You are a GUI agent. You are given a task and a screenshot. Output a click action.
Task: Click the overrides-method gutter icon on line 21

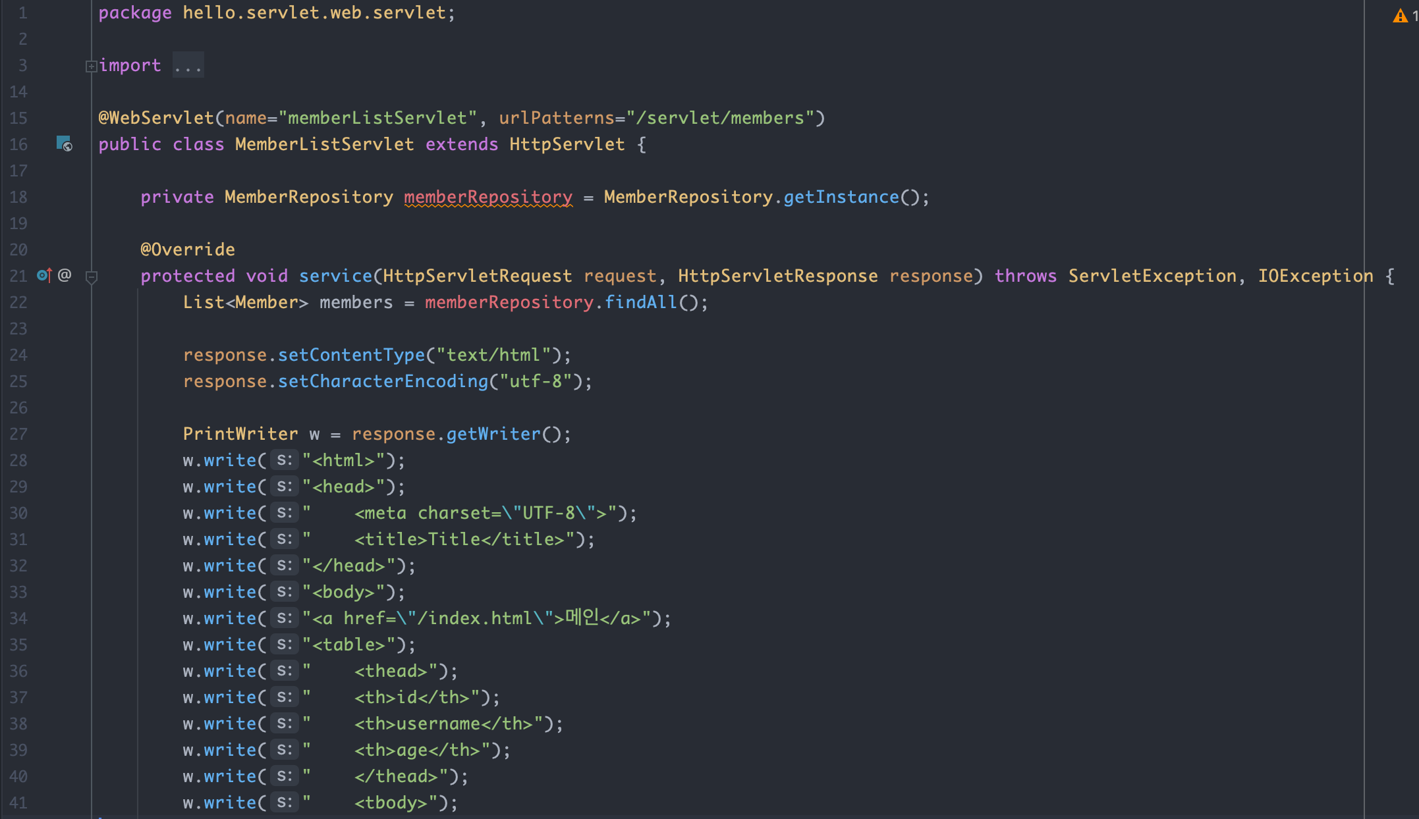(x=44, y=275)
